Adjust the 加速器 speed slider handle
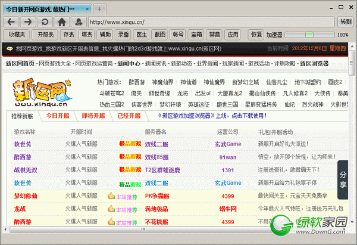The height and width of the screenshot is (245, 357). coord(309,35)
